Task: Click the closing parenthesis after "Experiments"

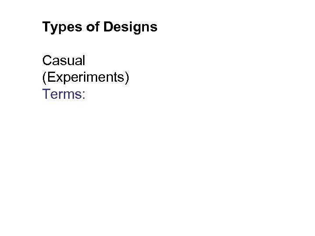Action: pos(127,77)
